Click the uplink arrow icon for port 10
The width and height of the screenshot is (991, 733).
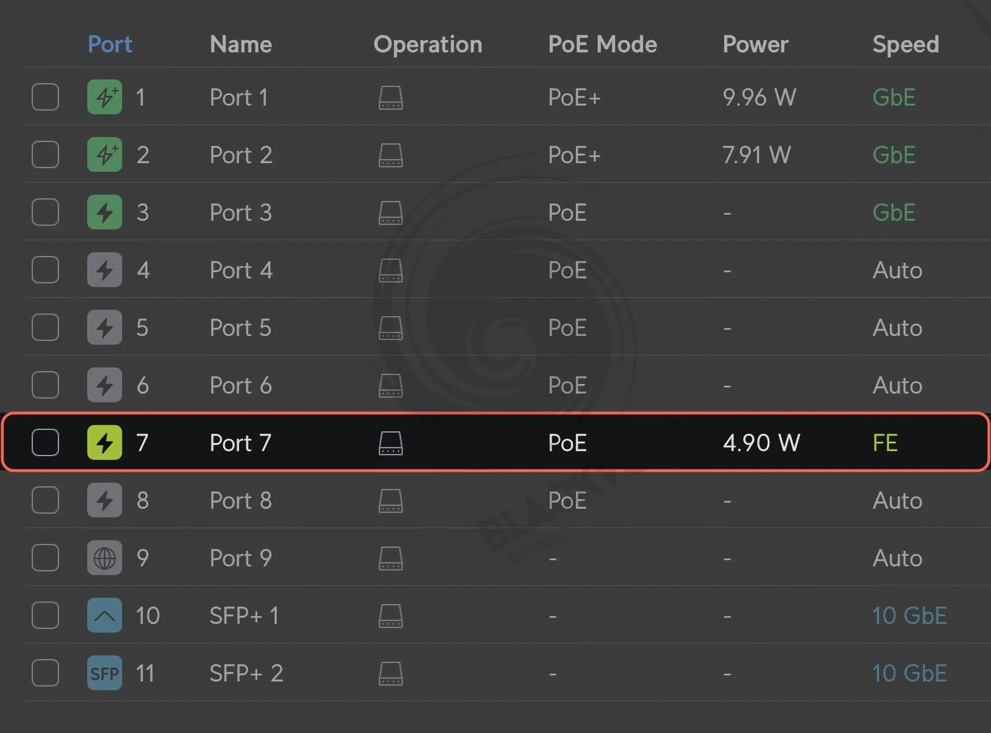click(105, 616)
